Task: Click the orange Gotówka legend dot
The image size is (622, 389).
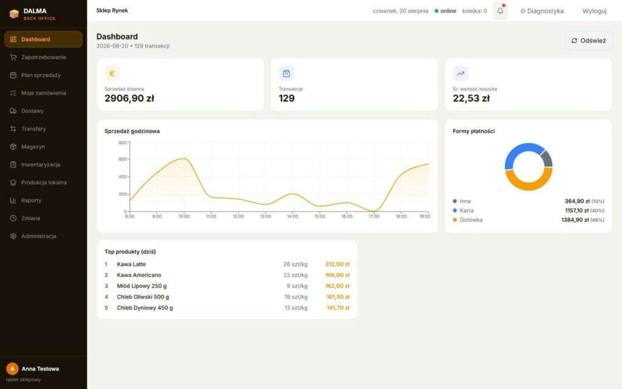Action: 454,220
